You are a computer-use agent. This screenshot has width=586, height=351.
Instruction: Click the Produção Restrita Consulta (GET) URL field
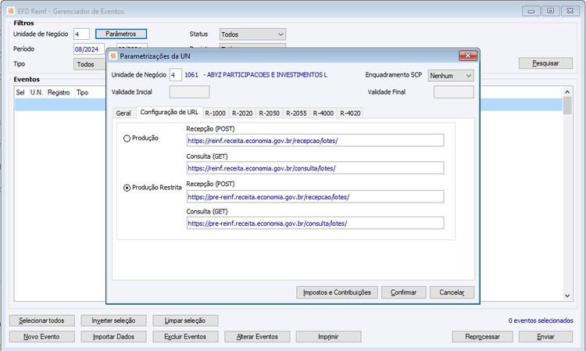click(x=315, y=223)
